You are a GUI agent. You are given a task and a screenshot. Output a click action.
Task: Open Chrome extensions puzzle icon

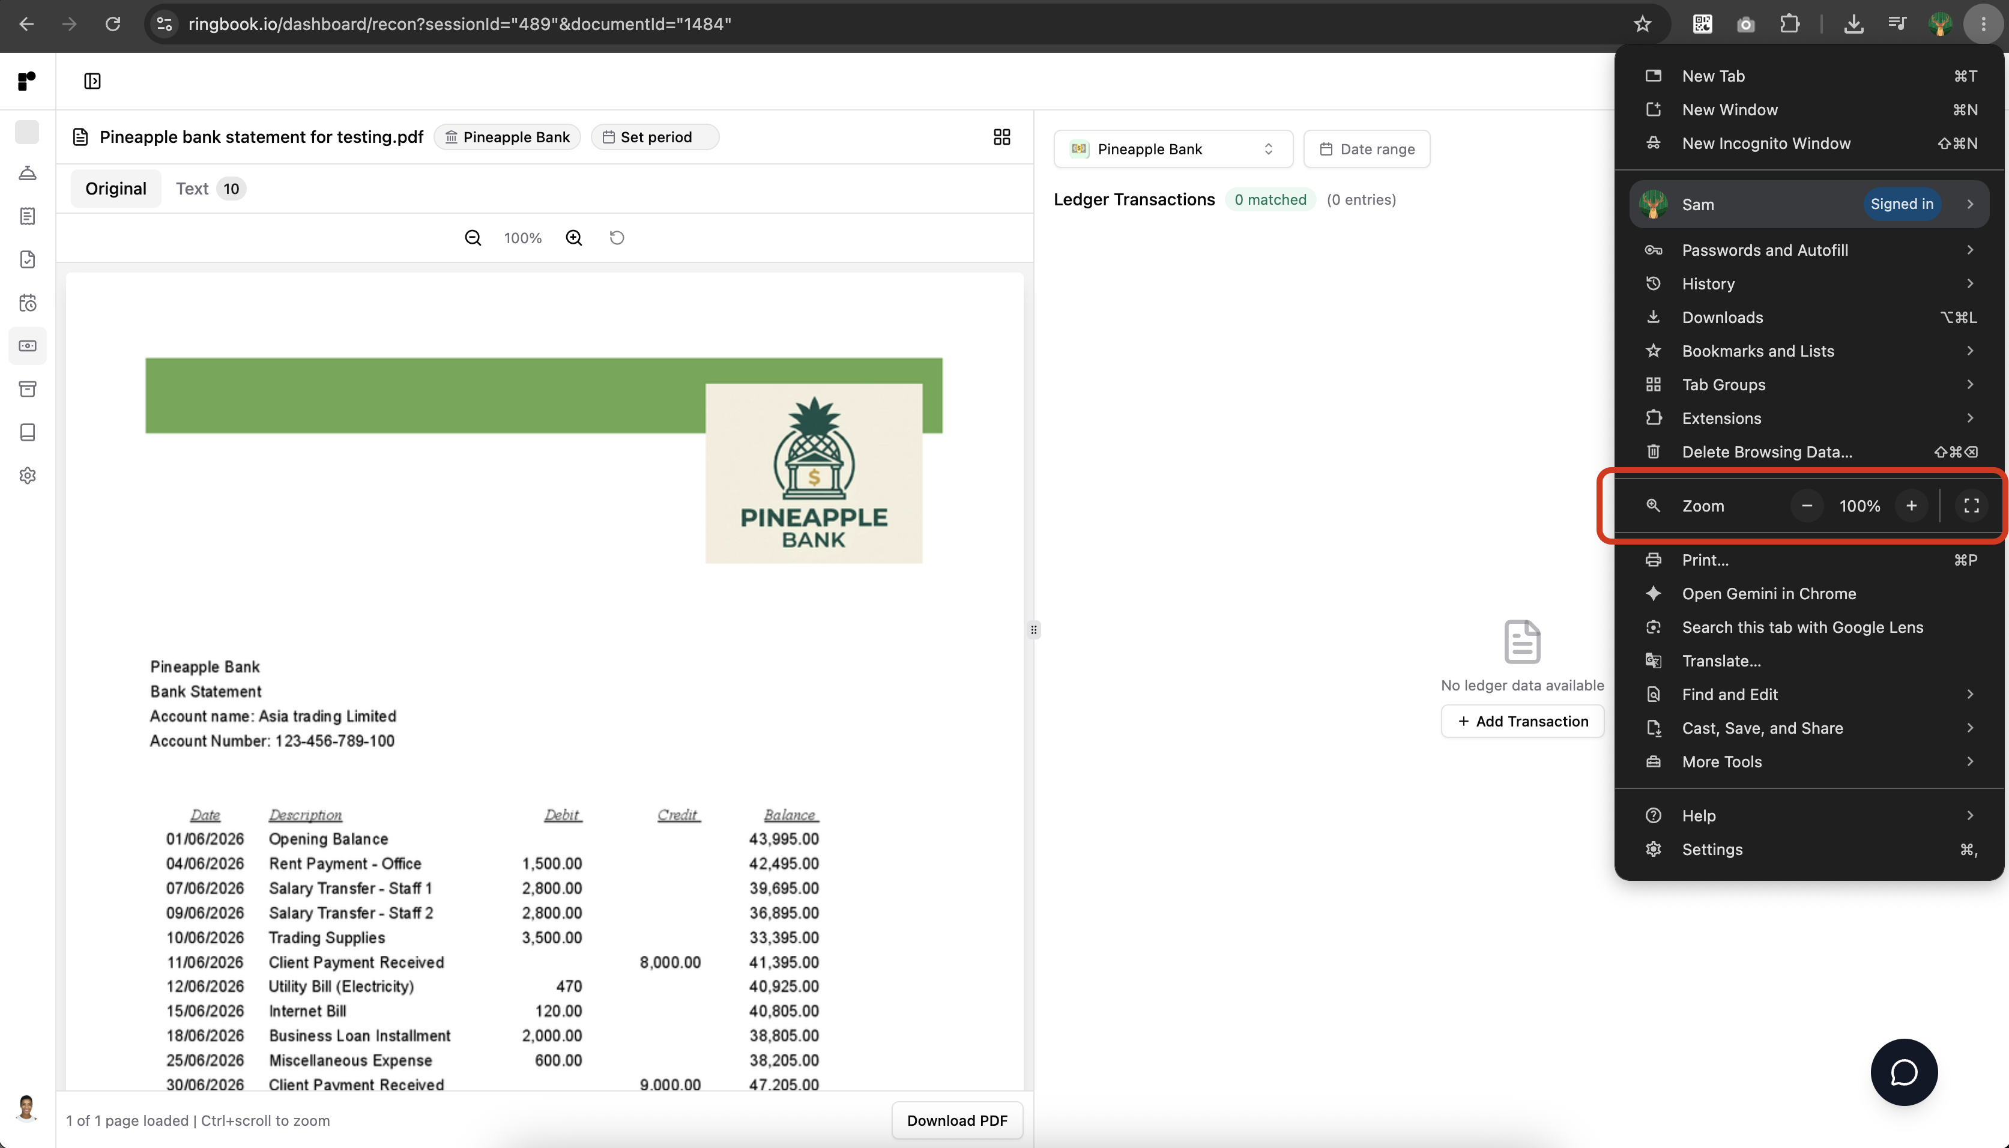coord(1790,25)
